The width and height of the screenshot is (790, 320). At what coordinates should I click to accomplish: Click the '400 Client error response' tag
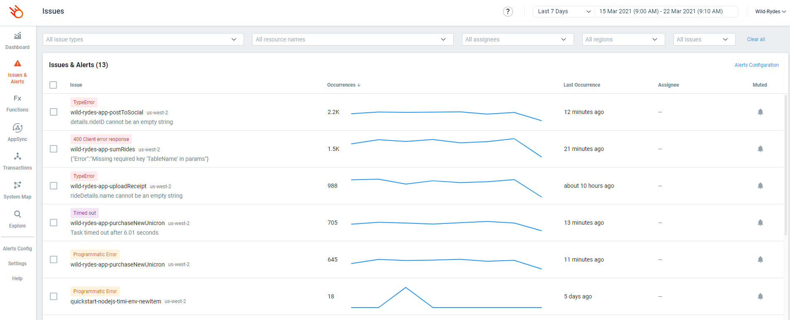(101, 139)
